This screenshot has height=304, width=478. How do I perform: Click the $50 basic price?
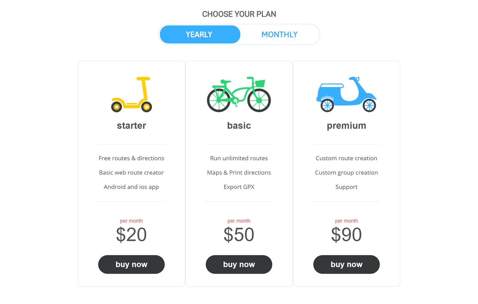[239, 235]
